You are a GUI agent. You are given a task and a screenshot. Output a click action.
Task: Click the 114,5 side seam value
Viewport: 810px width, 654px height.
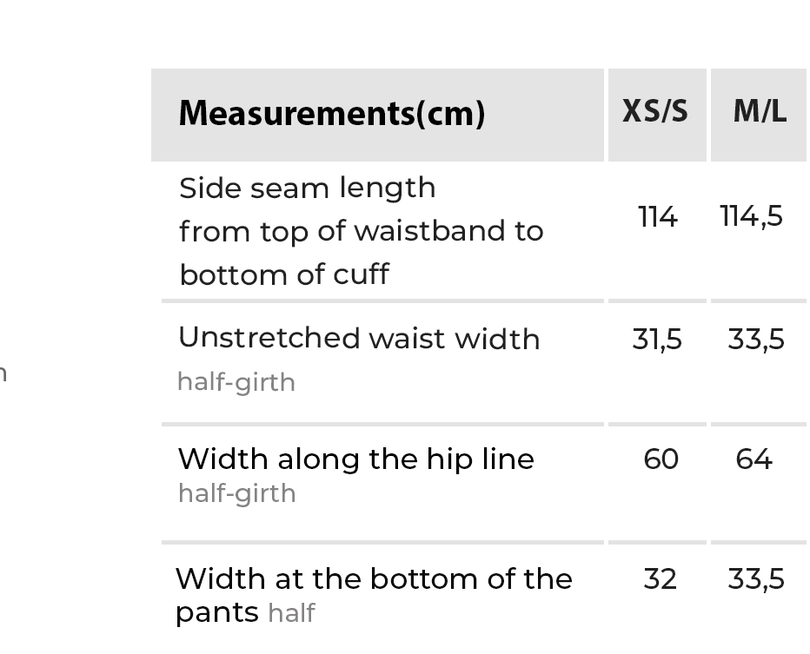[x=752, y=216]
